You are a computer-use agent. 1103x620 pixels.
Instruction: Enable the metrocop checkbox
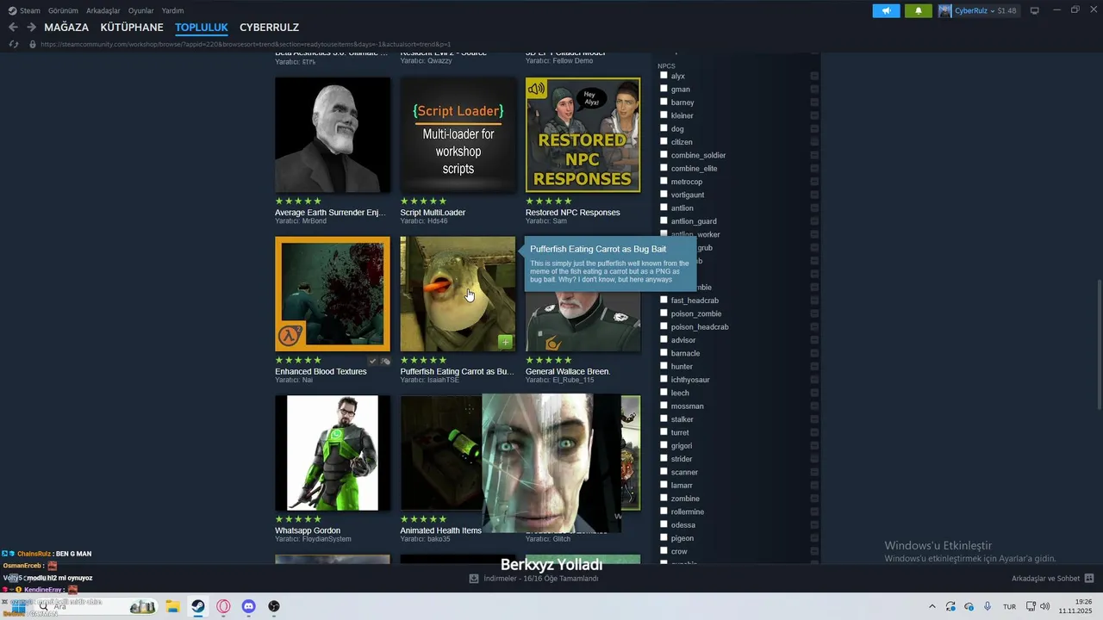664,181
